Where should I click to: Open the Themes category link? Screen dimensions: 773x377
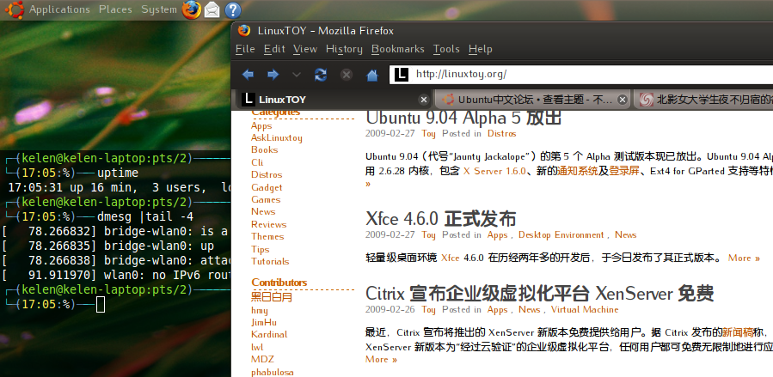(x=267, y=236)
